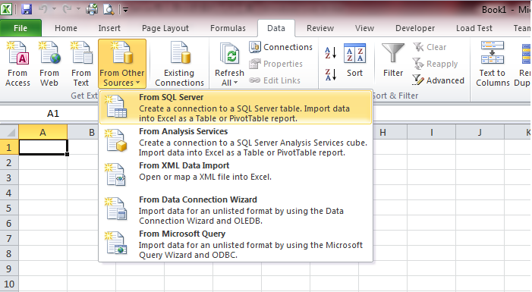Select column I header

(x=432, y=132)
